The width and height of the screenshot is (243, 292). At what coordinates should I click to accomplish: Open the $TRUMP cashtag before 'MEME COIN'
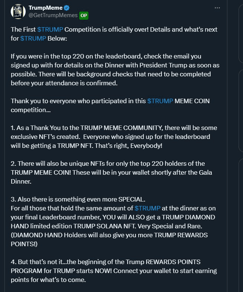click(160, 101)
